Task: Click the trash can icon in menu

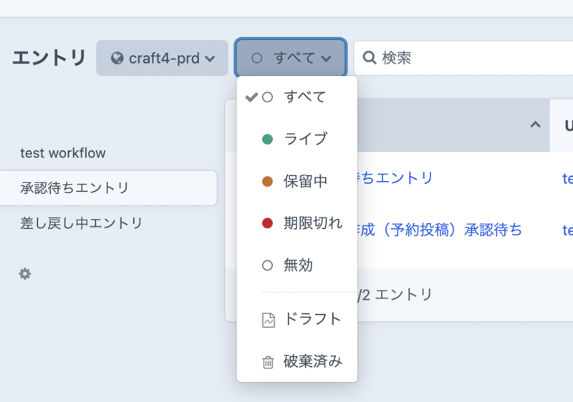Action: (x=268, y=363)
